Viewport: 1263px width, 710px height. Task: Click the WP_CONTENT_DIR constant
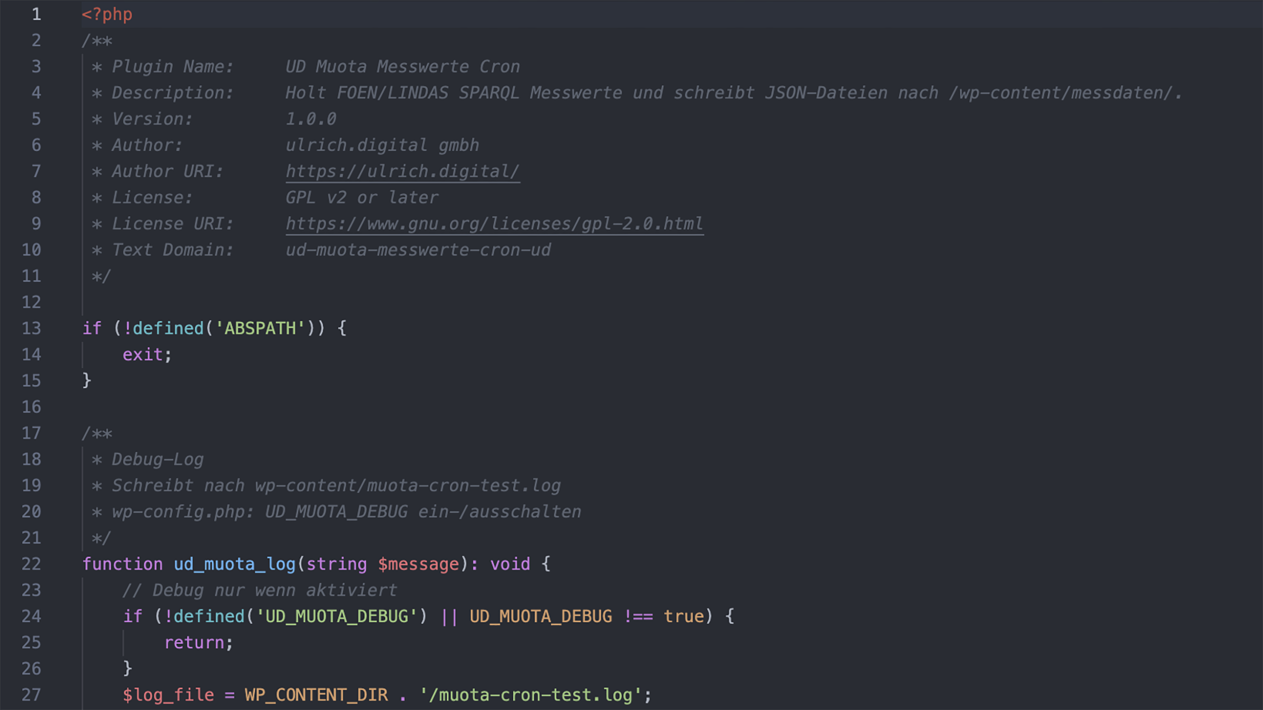316,695
